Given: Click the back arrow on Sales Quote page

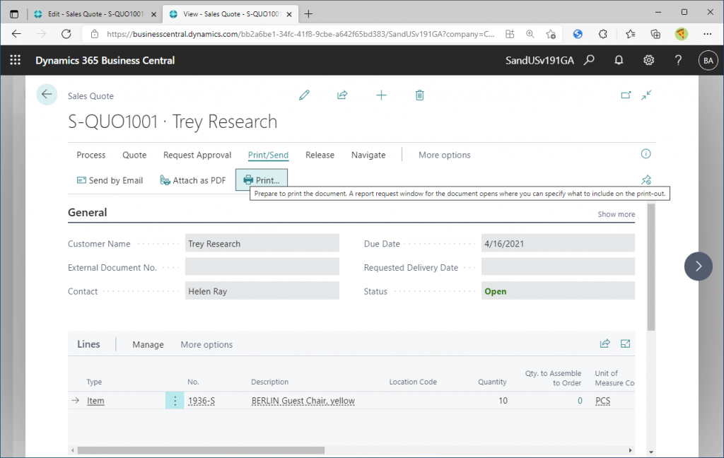Looking at the screenshot, I should tap(47, 95).
